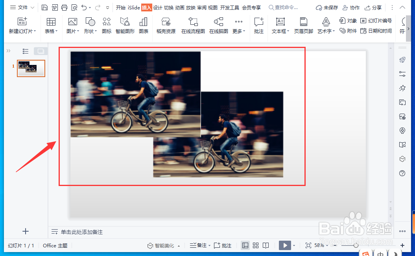Select Normal view in status bar
Viewport: 415px width, 256px height.
pyautogui.click(x=245, y=245)
